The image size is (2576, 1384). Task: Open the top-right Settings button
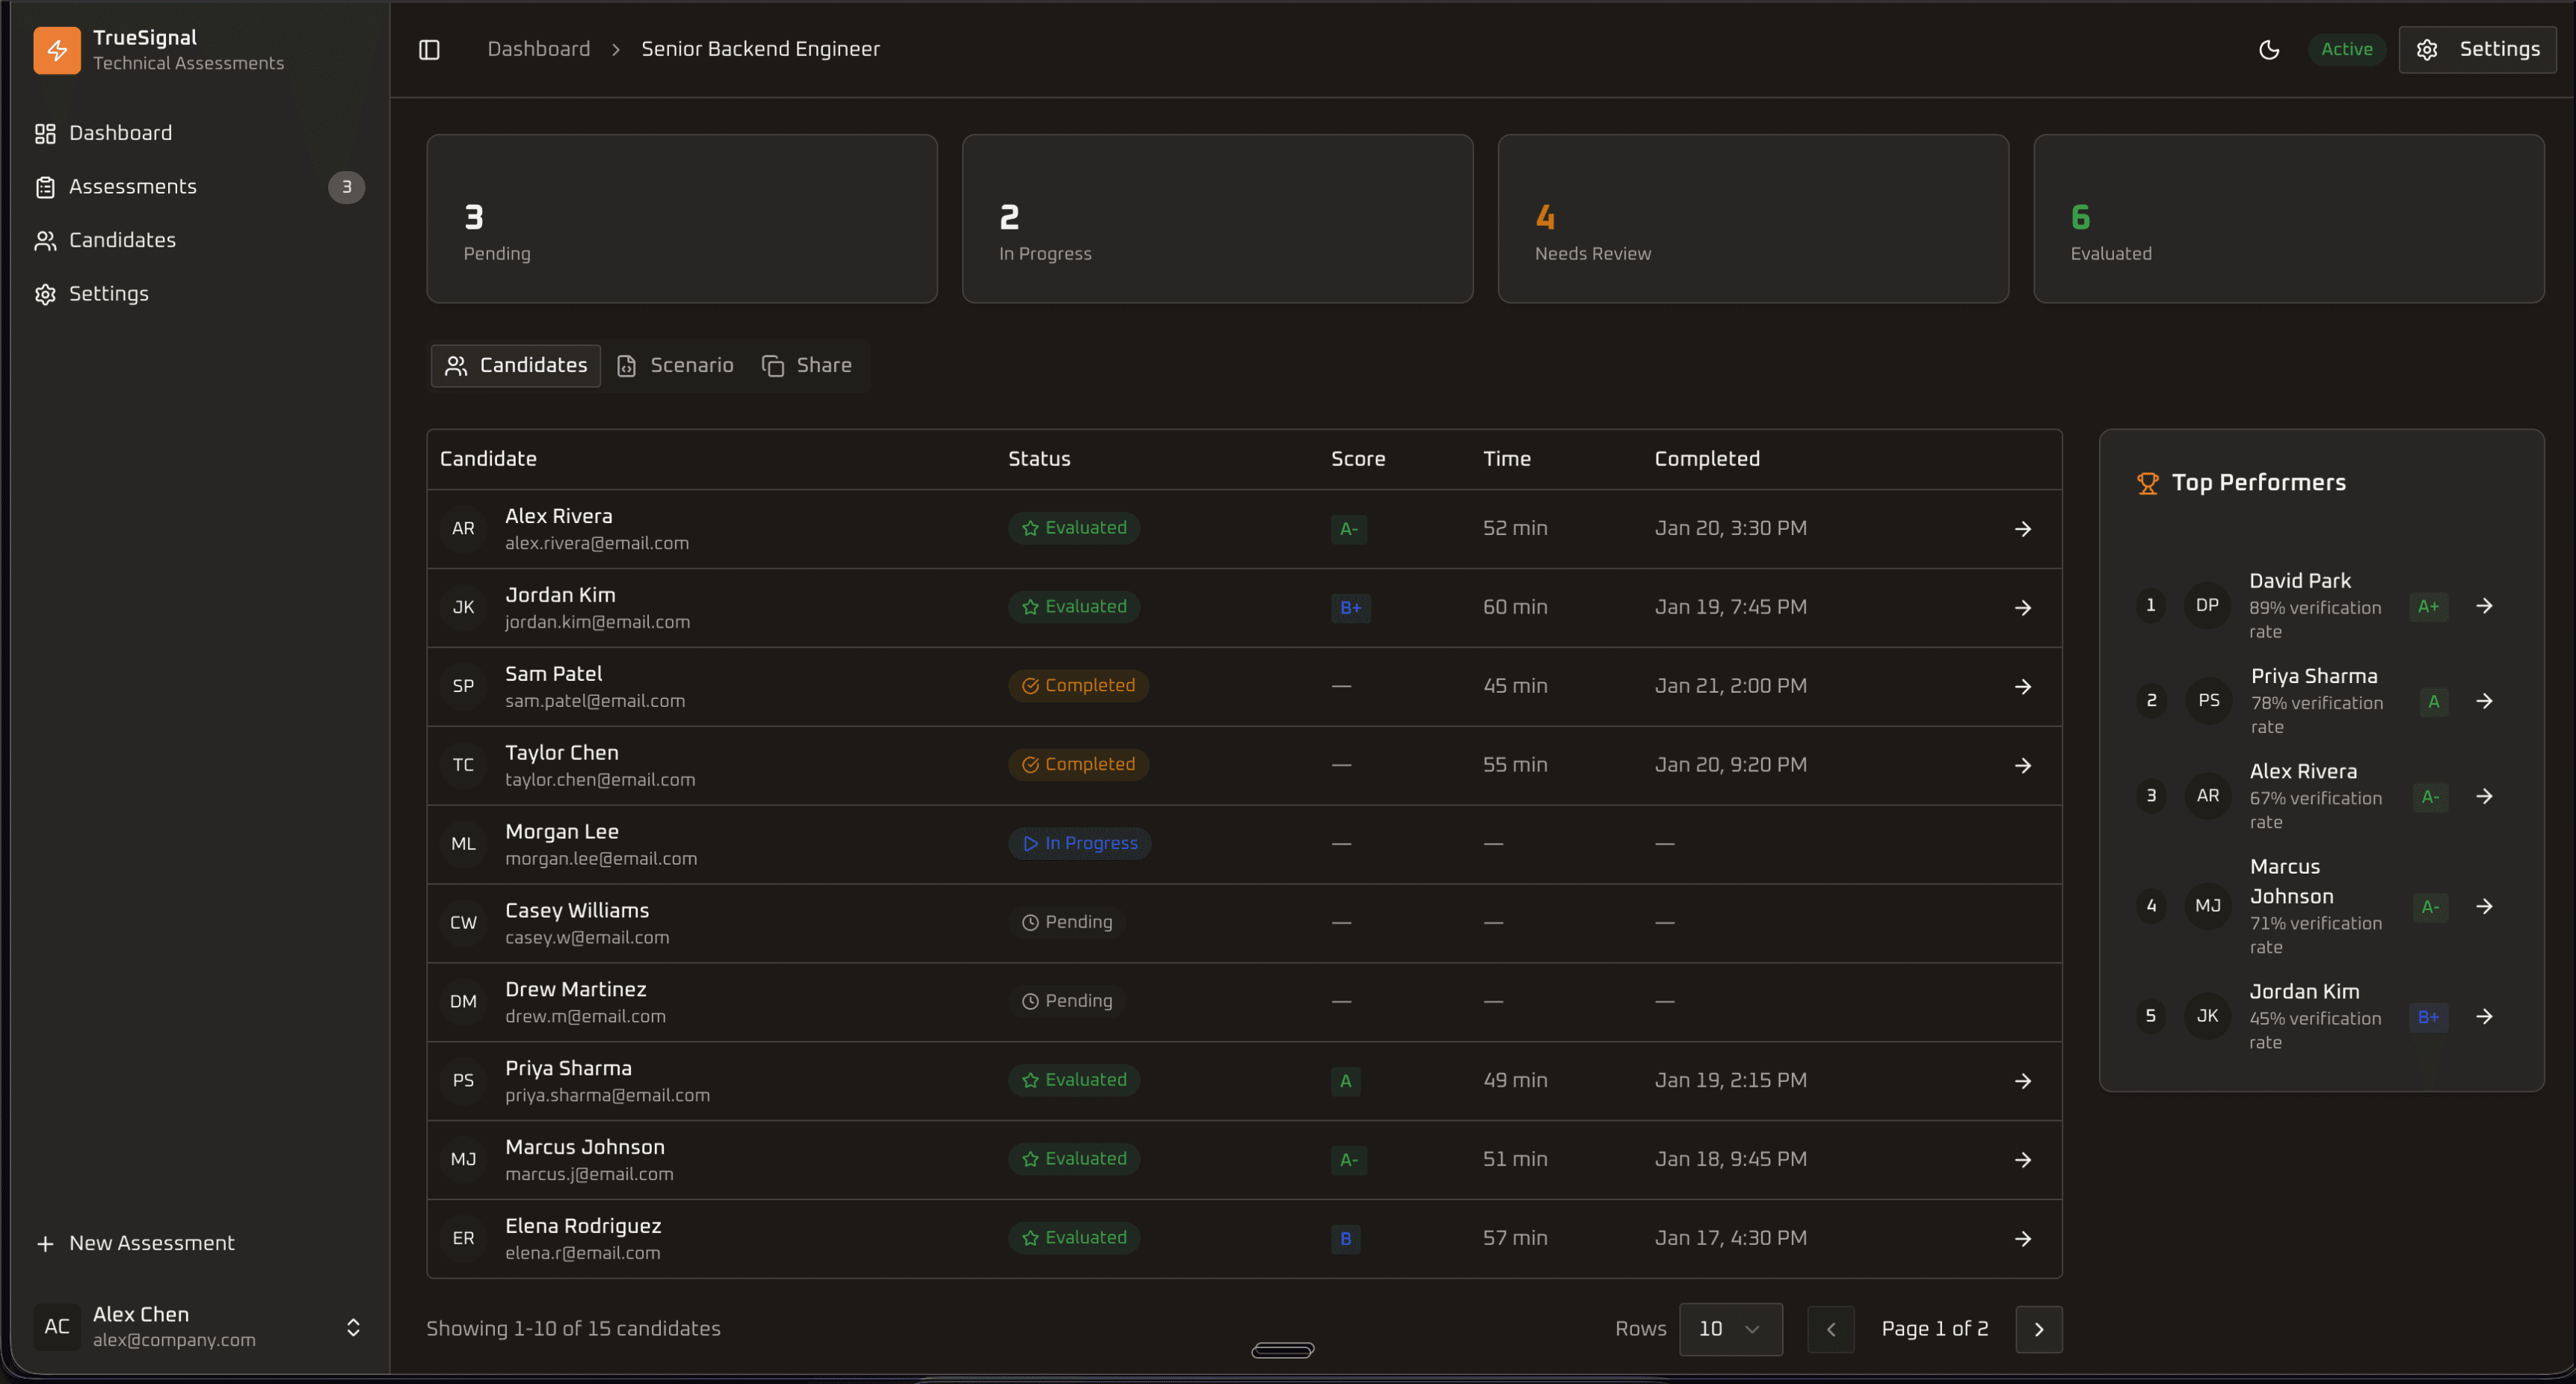coord(2477,49)
